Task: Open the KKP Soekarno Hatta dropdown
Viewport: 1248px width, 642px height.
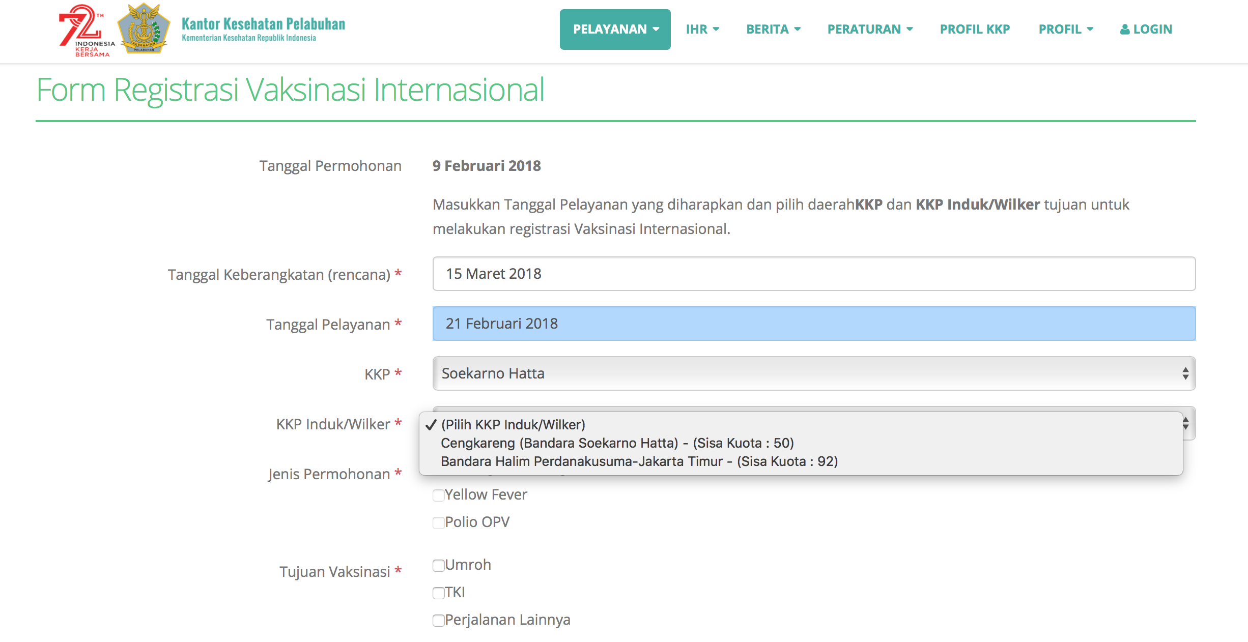Action: click(813, 373)
